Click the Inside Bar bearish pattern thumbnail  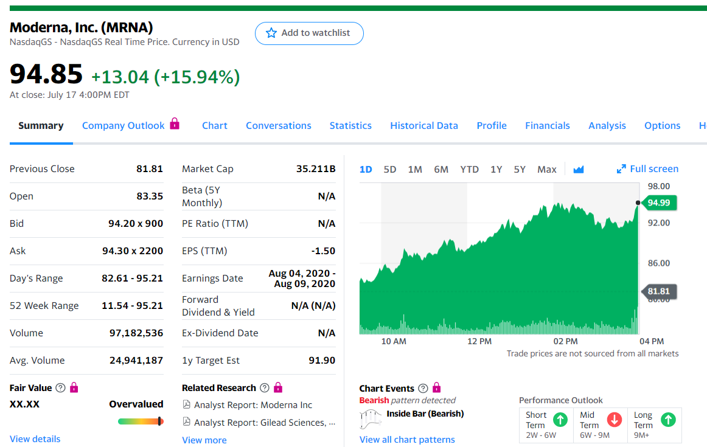pos(370,419)
